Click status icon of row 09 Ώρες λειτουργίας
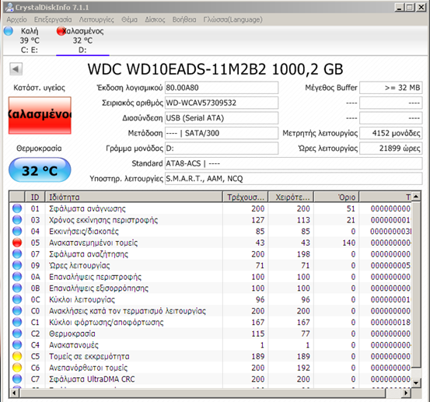Image resolution: width=430 pixels, height=402 pixels. pos(17,265)
